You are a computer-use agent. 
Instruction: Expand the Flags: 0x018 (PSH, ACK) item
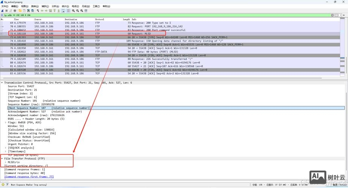(x=6, y=122)
